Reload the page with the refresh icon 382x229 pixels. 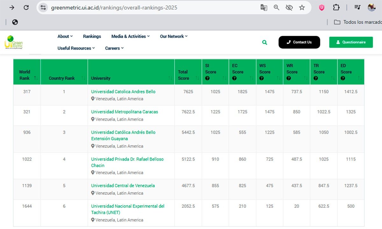point(26,7)
